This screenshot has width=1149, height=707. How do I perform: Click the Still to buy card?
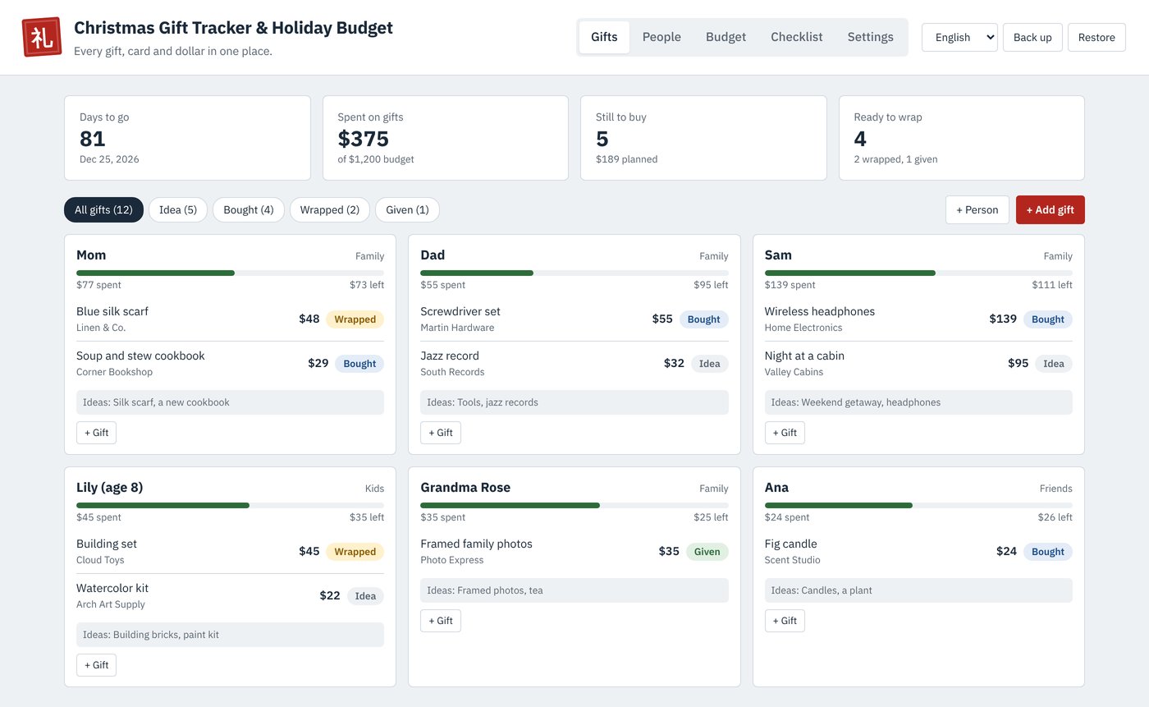(703, 138)
